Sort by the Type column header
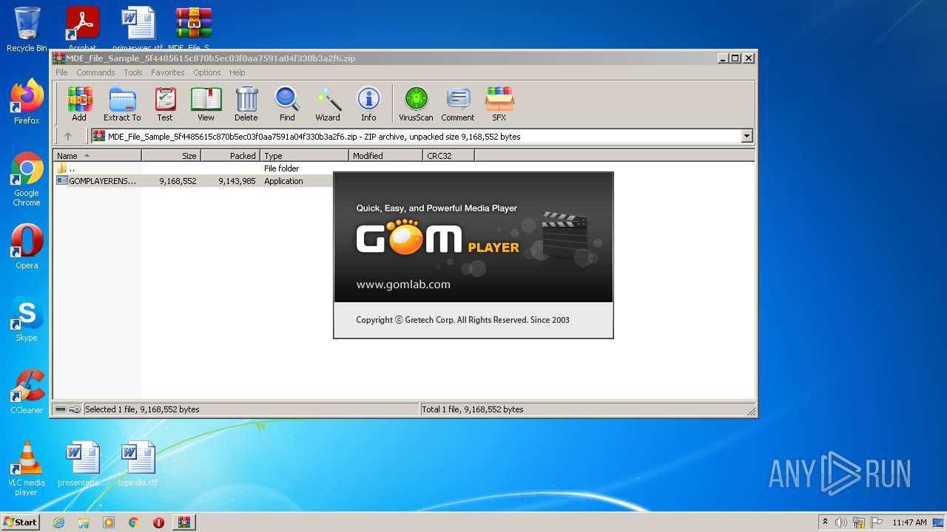This screenshot has width=947, height=532. [x=304, y=156]
